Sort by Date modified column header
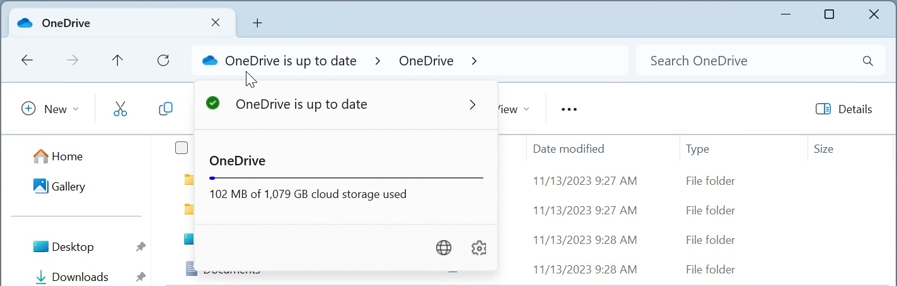The image size is (897, 286). click(568, 149)
